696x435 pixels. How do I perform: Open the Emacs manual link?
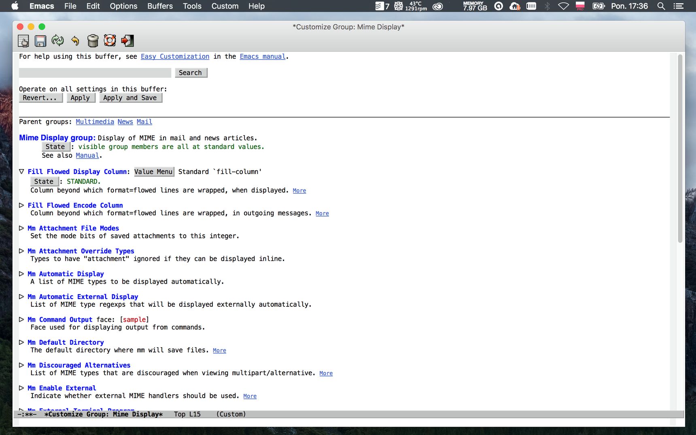263,57
